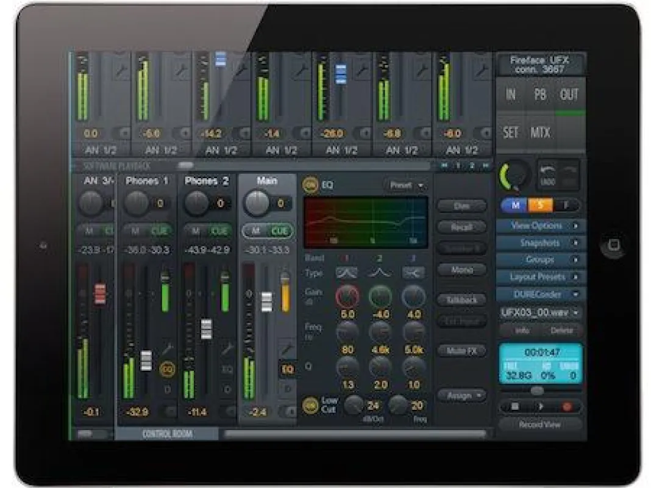Image resolution: width=651 pixels, height=488 pixels.
Task: Start recording with red record button
Action: 566,407
